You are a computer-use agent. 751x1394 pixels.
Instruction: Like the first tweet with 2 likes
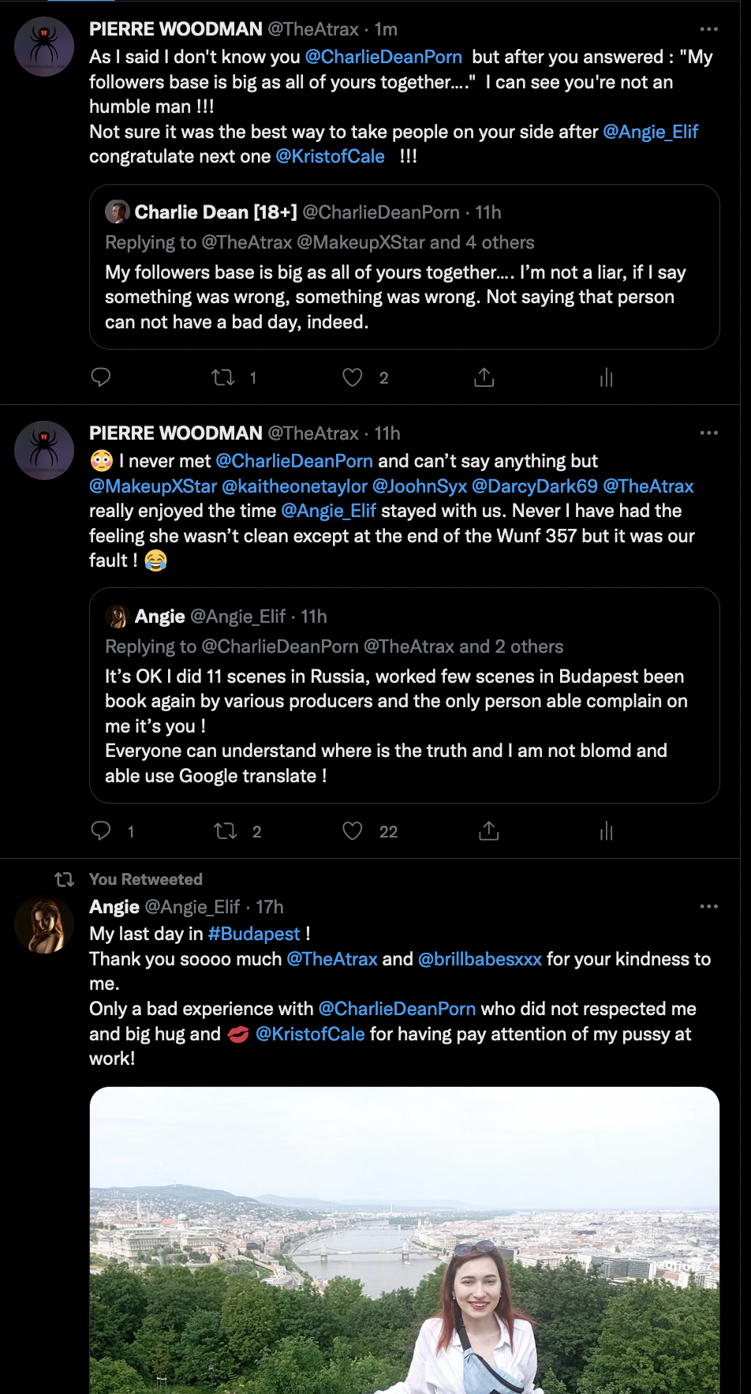[353, 377]
